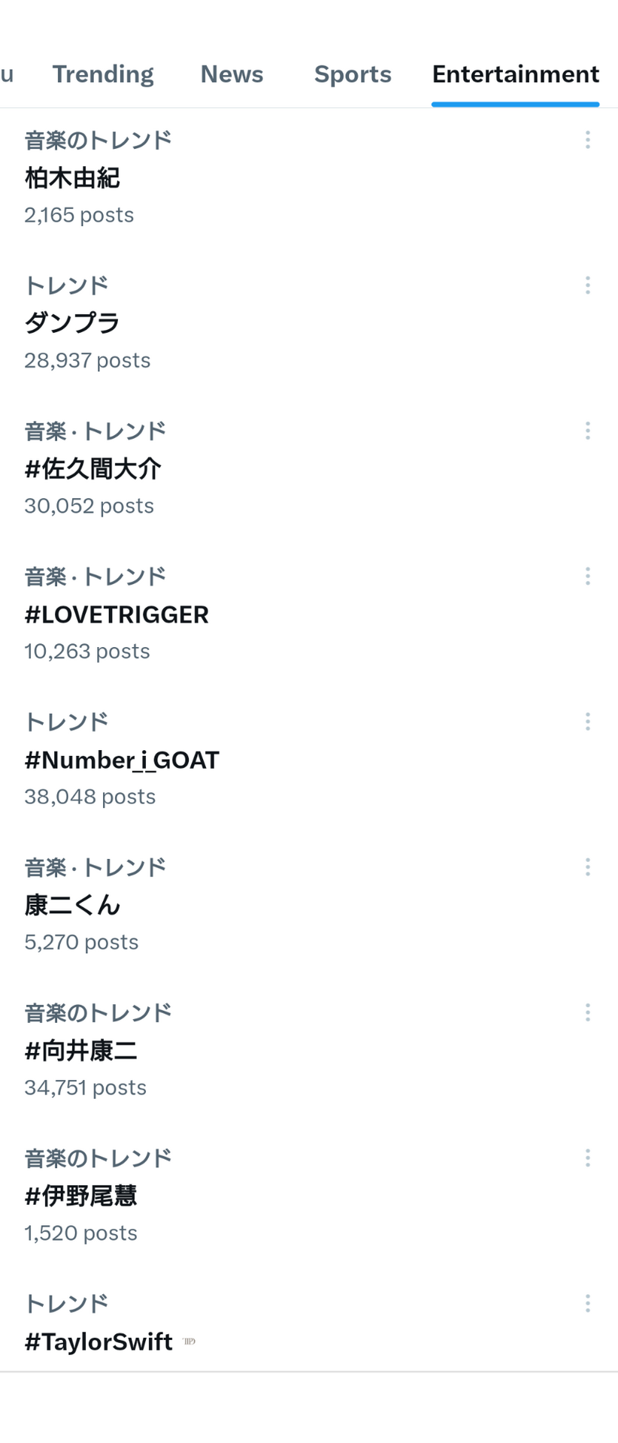Open more options for 柏木由紀 trend
The width and height of the screenshot is (618, 1443).
[x=587, y=140]
